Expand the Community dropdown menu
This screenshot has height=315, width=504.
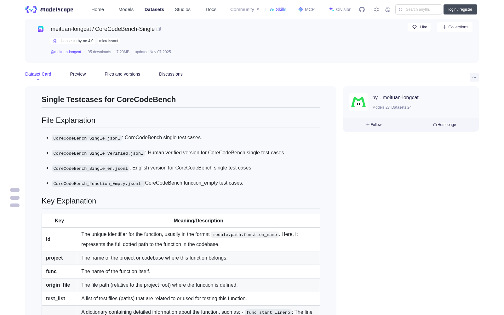tap(245, 9)
